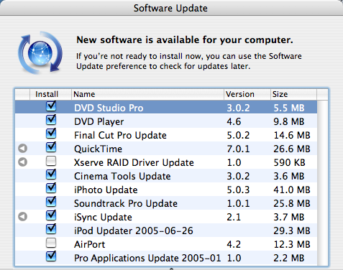The height and width of the screenshot is (270, 343).
Task: Uncheck the iPhoto Update checkbox
Action: (x=51, y=188)
